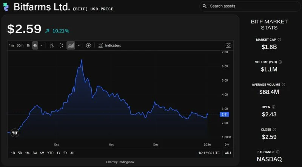
Task: Enable the 1m interval button
Action: tap(11, 46)
